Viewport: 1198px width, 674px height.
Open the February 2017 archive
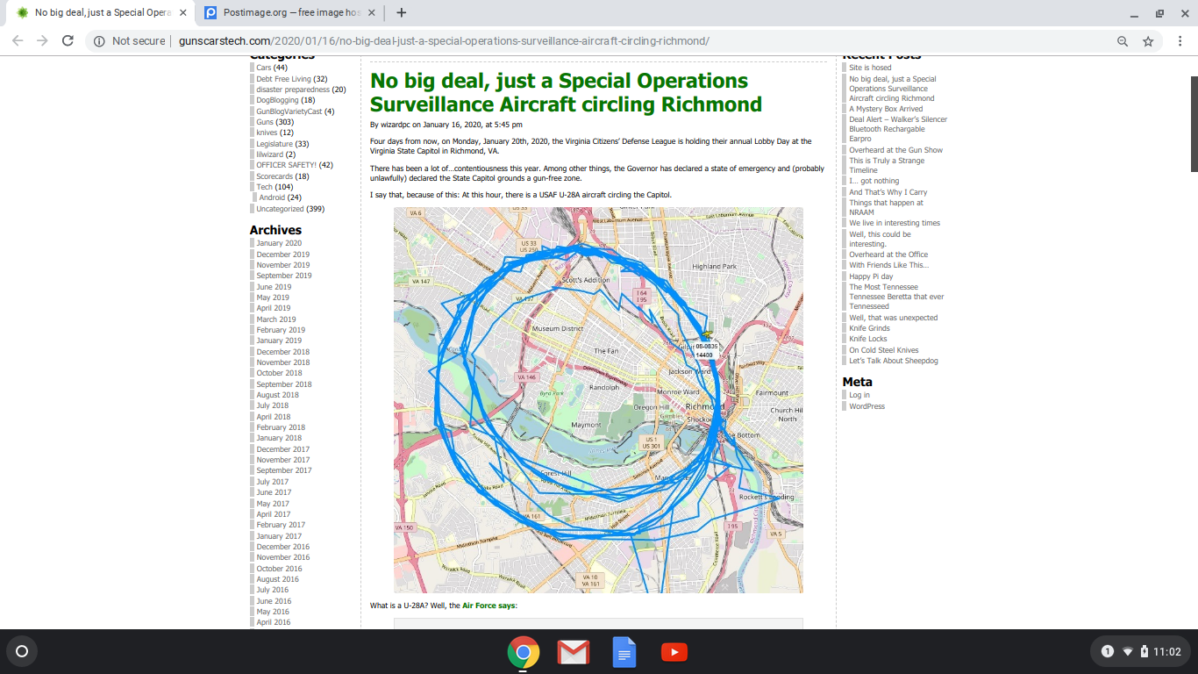point(281,525)
